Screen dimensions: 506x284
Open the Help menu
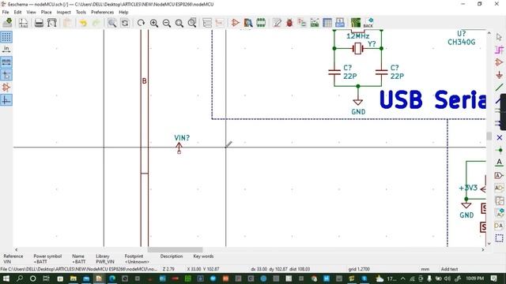click(x=123, y=12)
